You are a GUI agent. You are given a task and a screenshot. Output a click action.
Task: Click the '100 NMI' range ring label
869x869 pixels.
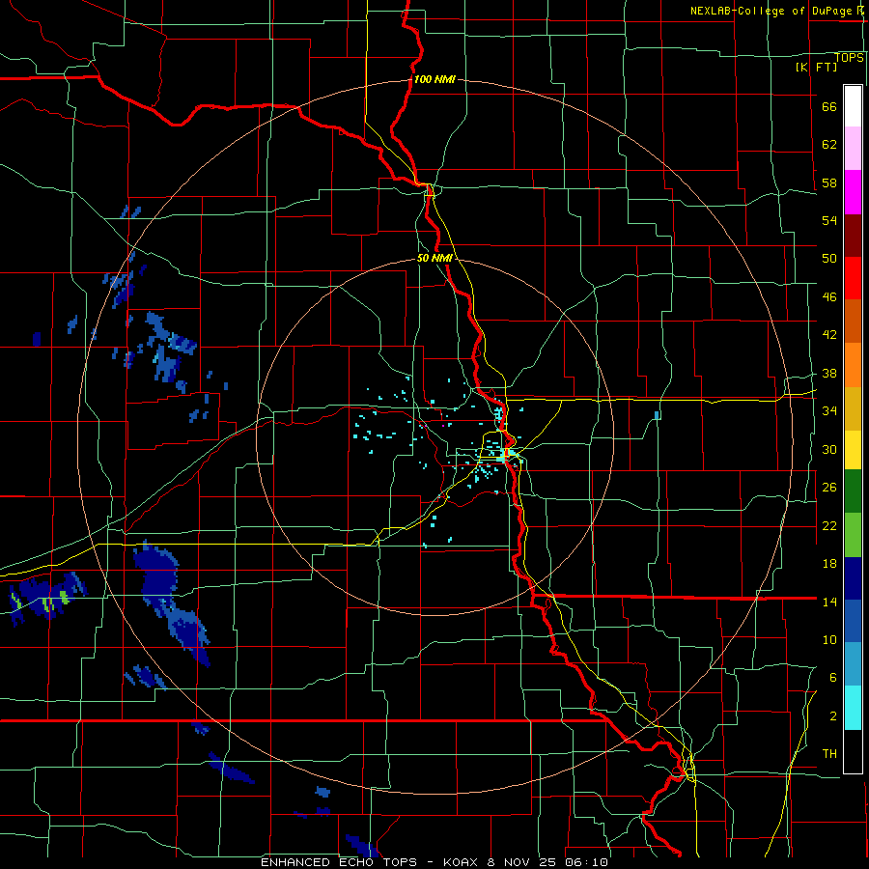tap(434, 79)
